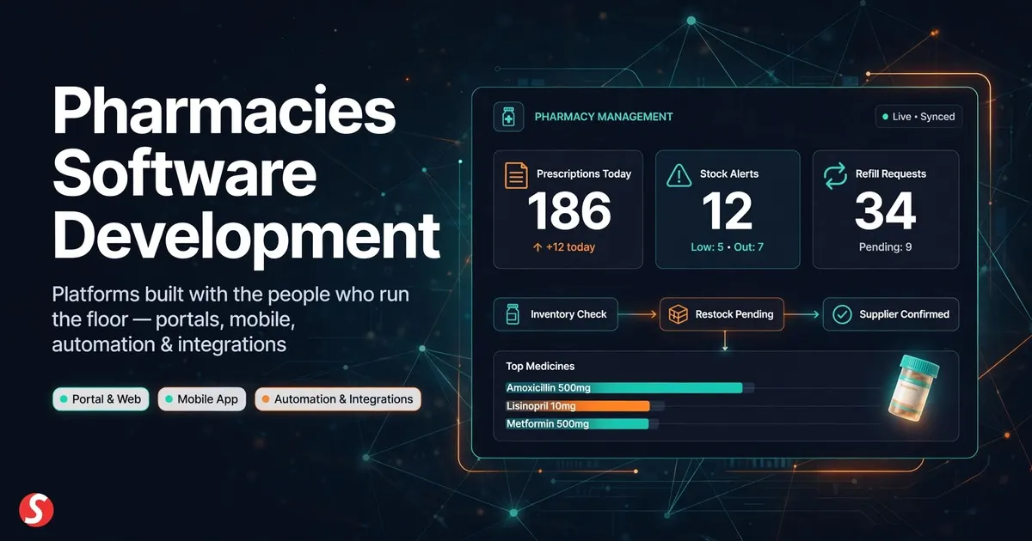Viewport: 1032px width, 541px height.
Task: Select the Automation & Integrations tag
Action: [x=338, y=399]
